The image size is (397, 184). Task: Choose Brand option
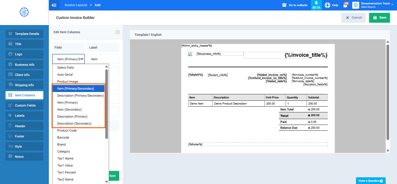point(79,144)
